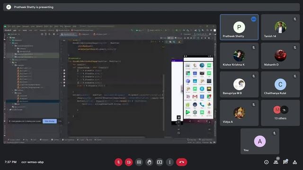Screen dimensions: 303x170
Task: Show everyone in the people panel
Action: point(276,162)
